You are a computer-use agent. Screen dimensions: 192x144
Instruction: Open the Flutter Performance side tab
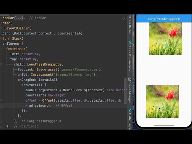[130, 58]
